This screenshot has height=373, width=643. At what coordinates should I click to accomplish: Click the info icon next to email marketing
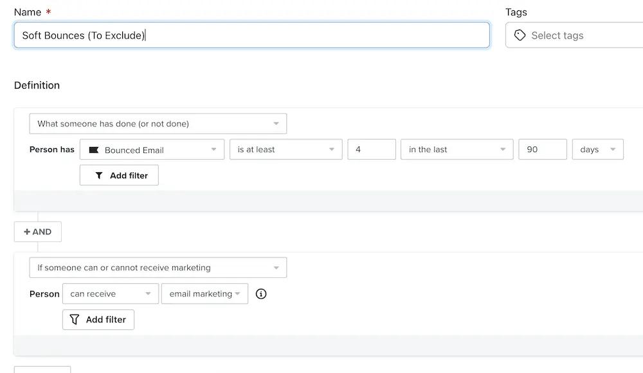(x=260, y=293)
